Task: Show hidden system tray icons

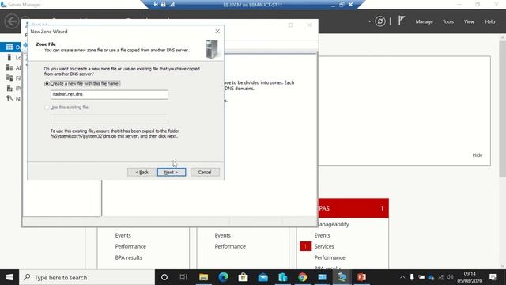Action: (402, 277)
